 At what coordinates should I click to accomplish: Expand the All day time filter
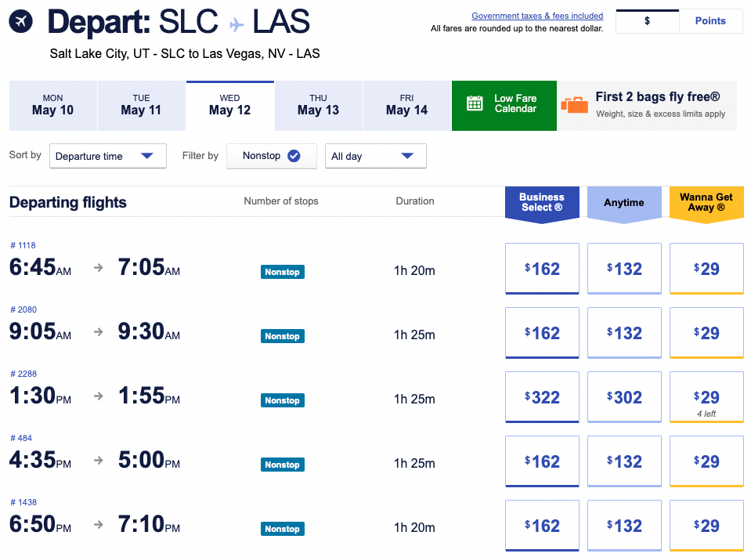(x=376, y=156)
